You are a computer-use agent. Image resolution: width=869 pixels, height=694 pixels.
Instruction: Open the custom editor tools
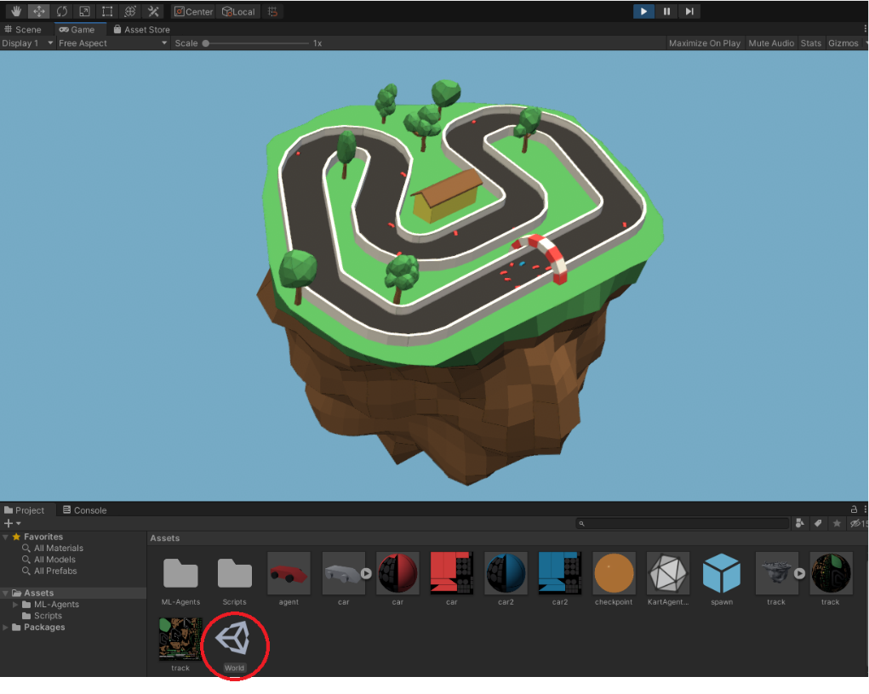pos(153,11)
